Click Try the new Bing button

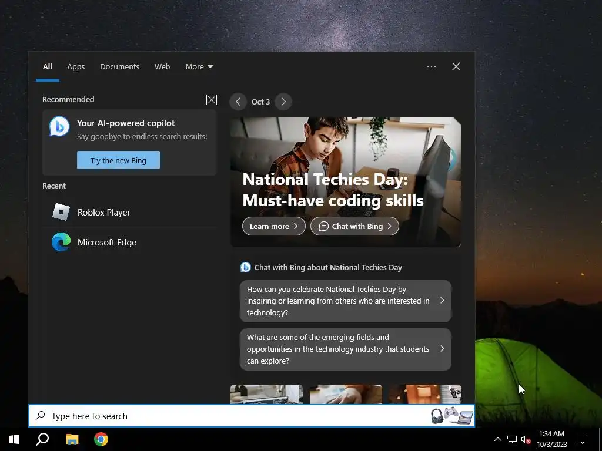click(x=118, y=160)
